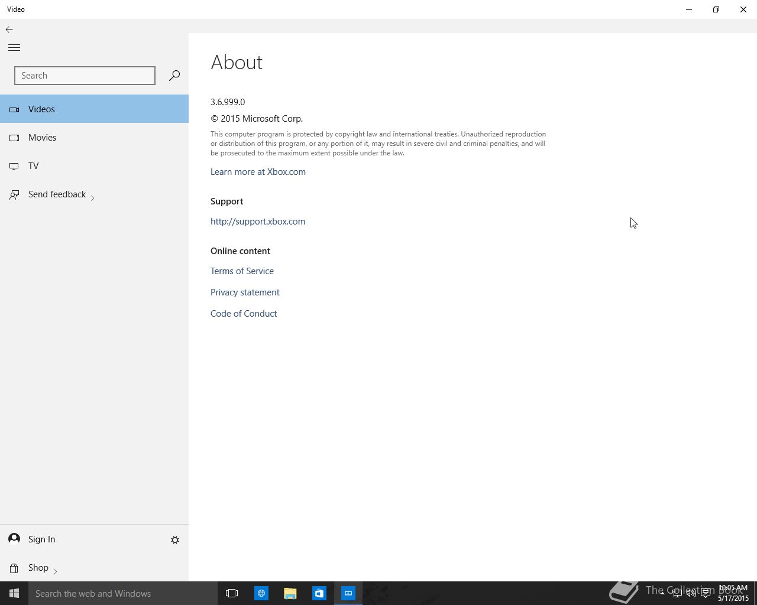The image size is (757, 605).
Task: Select Videos in the sidebar
Action: click(x=94, y=109)
